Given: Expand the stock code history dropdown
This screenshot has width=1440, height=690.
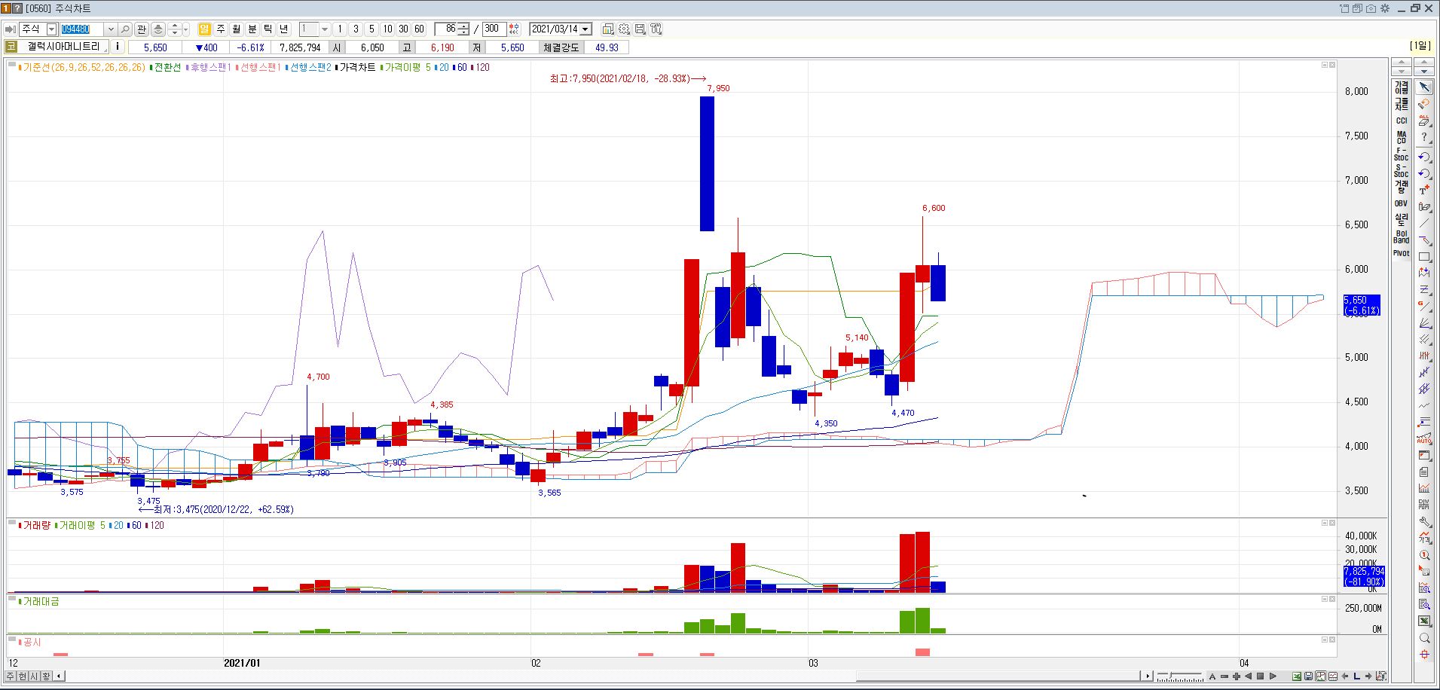Looking at the screenshot, I should (111, 29).
